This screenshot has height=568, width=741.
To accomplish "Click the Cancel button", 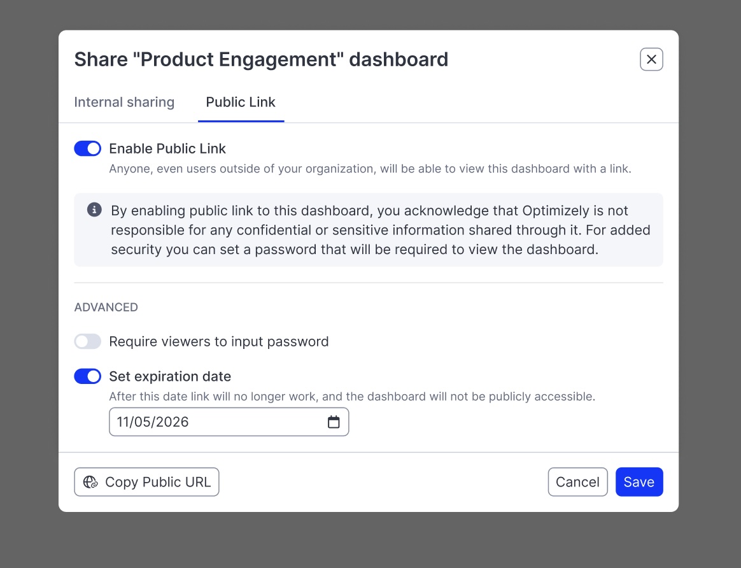I will coord(577,482).
